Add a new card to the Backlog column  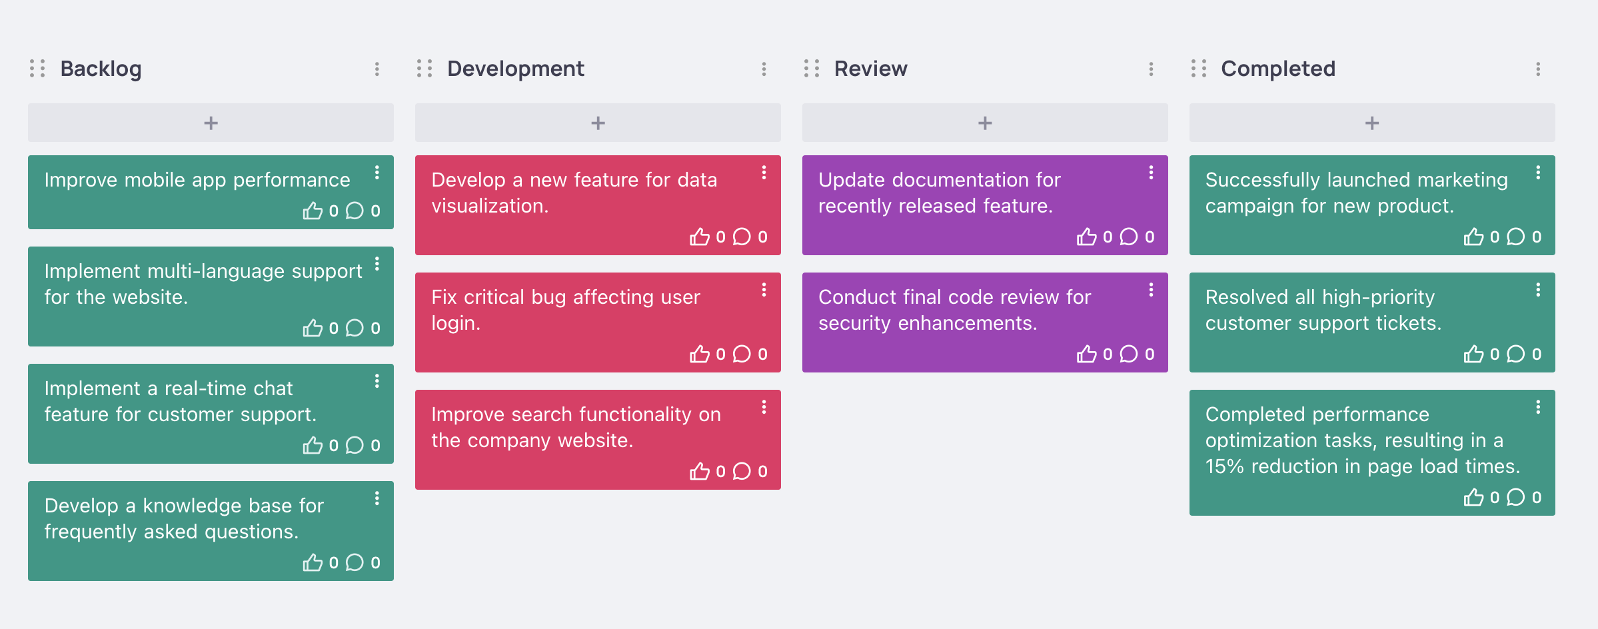coord(211,123)
